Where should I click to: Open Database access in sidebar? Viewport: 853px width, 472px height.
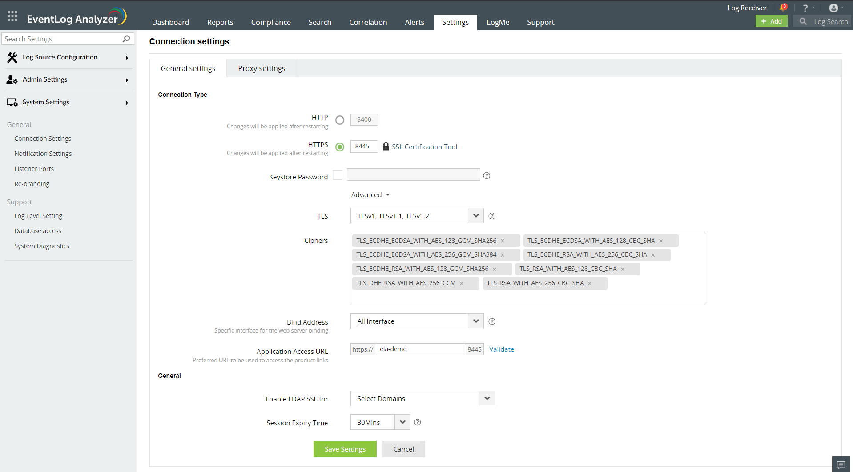(x=38, y=231)
